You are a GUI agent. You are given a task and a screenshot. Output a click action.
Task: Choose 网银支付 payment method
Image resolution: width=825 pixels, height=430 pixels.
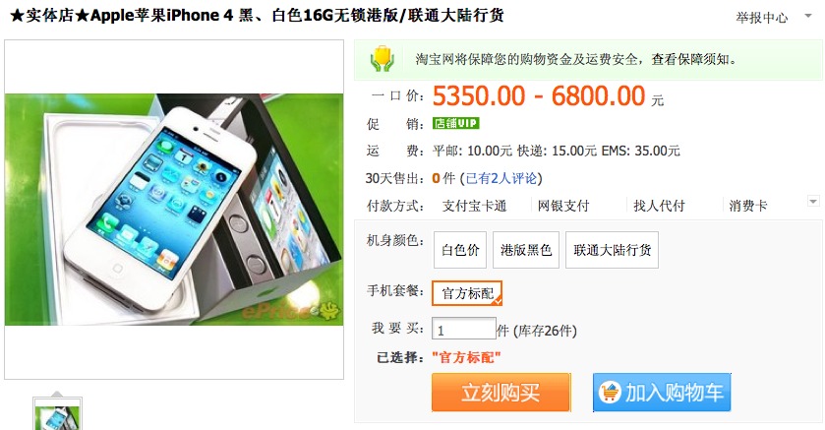pyautogui.click(x=563, y=206)
